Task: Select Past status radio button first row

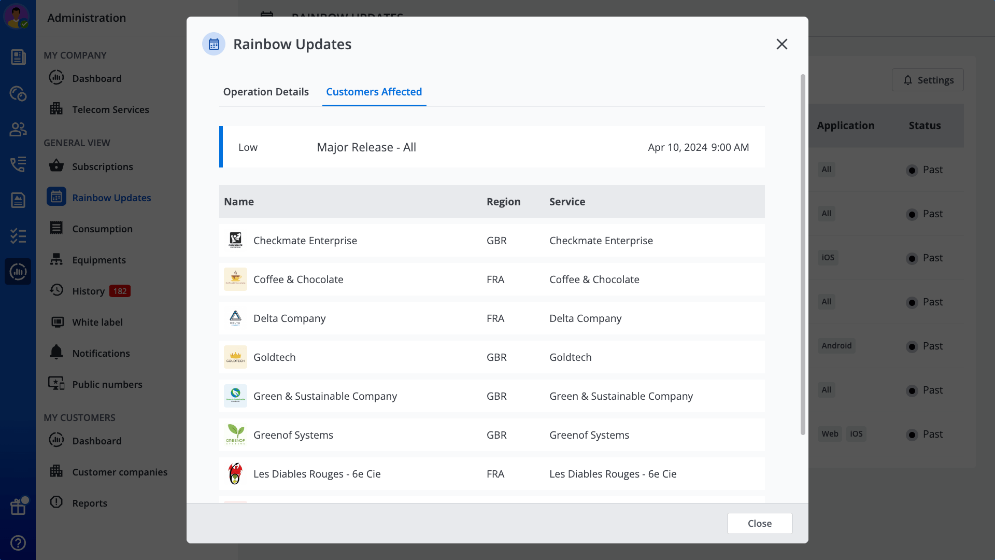Action: pyautogui.click(x=912, y=170)
